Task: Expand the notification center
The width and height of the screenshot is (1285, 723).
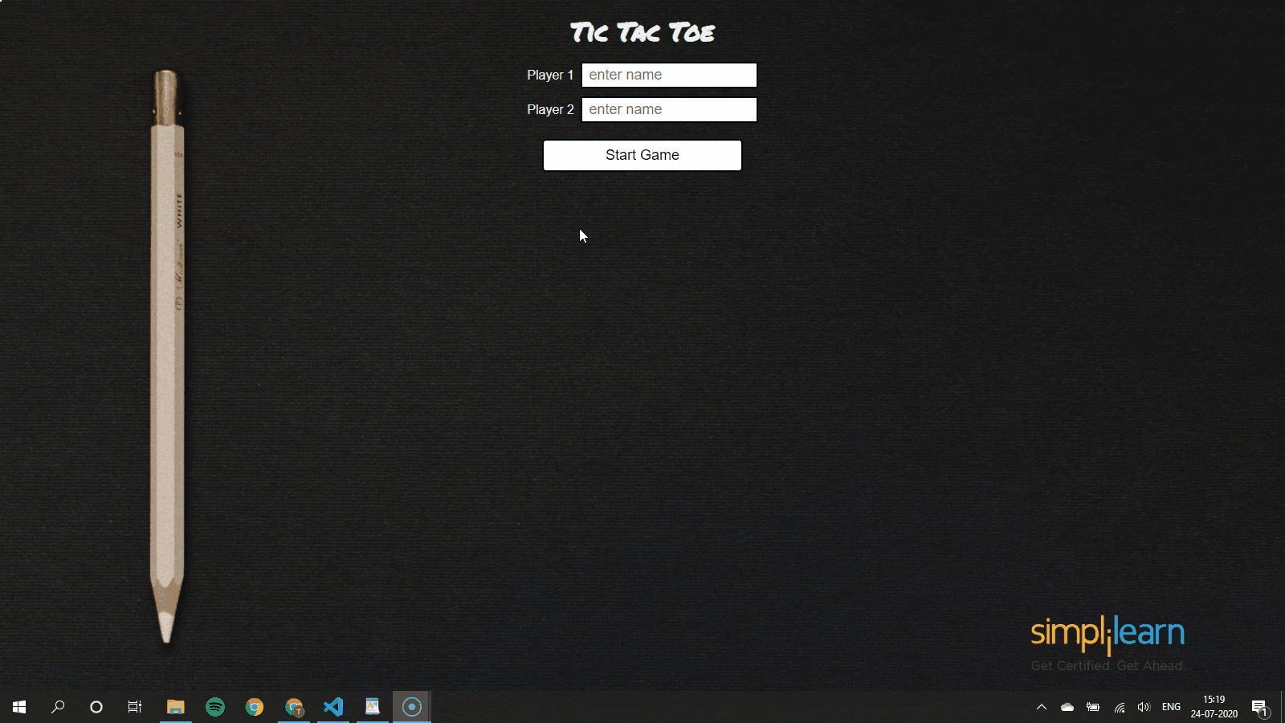Action: (x=1258, y=707)
